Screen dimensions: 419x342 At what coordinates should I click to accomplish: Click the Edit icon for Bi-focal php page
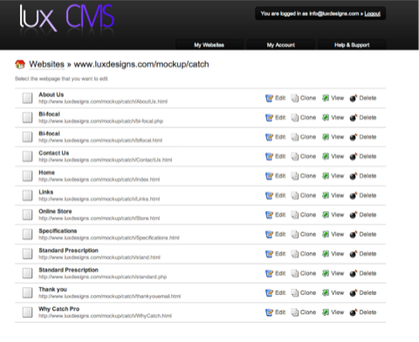269,118
